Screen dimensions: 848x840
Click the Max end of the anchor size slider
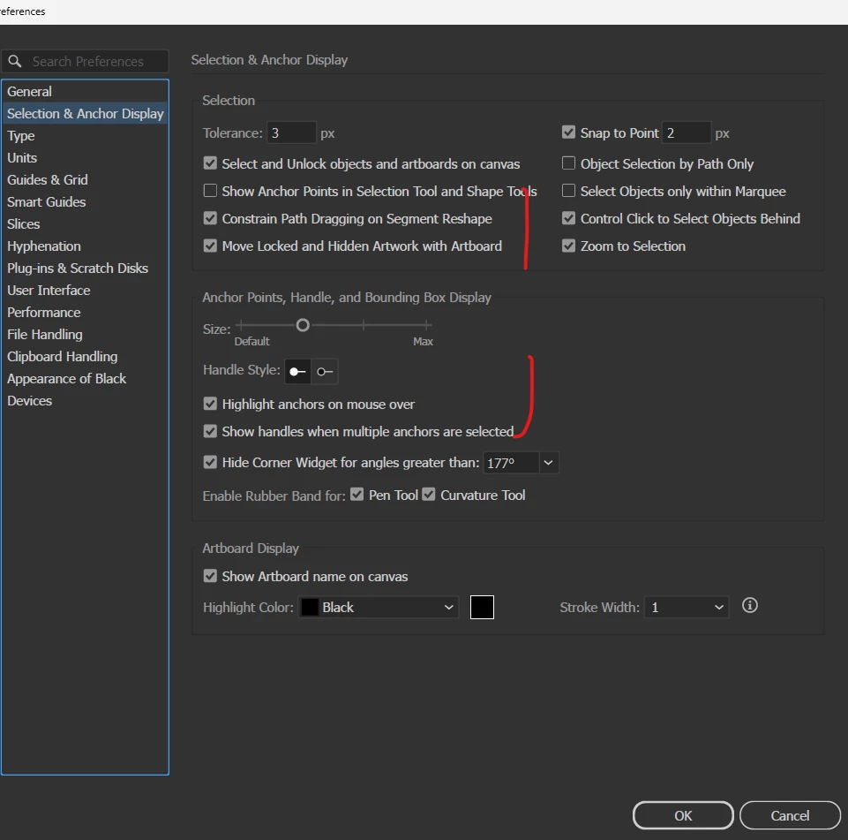427,325
